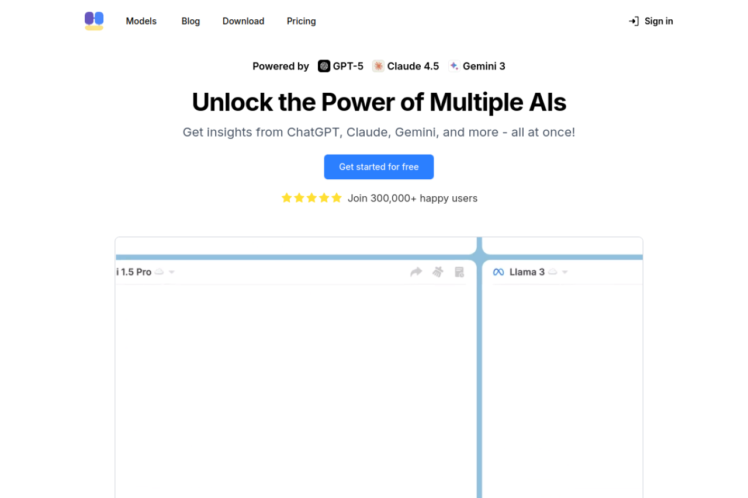Expand the 1.5 Pro model dropdown arrow
The width and height of the screenshot is (748, 498).
(x=172, y=273)
